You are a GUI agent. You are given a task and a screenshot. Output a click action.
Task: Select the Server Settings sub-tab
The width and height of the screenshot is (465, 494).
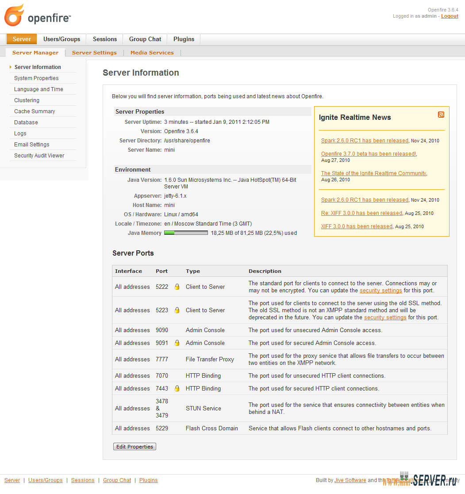[x=94, y=53]
